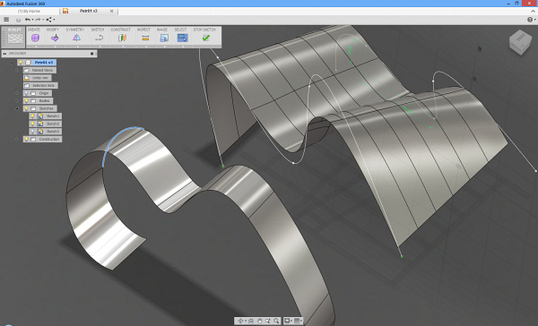Select the Units: mm tree row
This screenshot has width=538, height=326.
click(38, 78)
